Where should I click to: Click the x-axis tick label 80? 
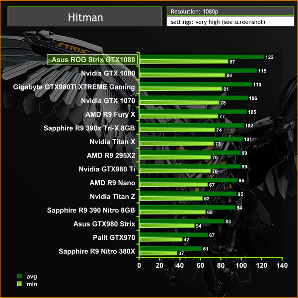coord(221,265)
